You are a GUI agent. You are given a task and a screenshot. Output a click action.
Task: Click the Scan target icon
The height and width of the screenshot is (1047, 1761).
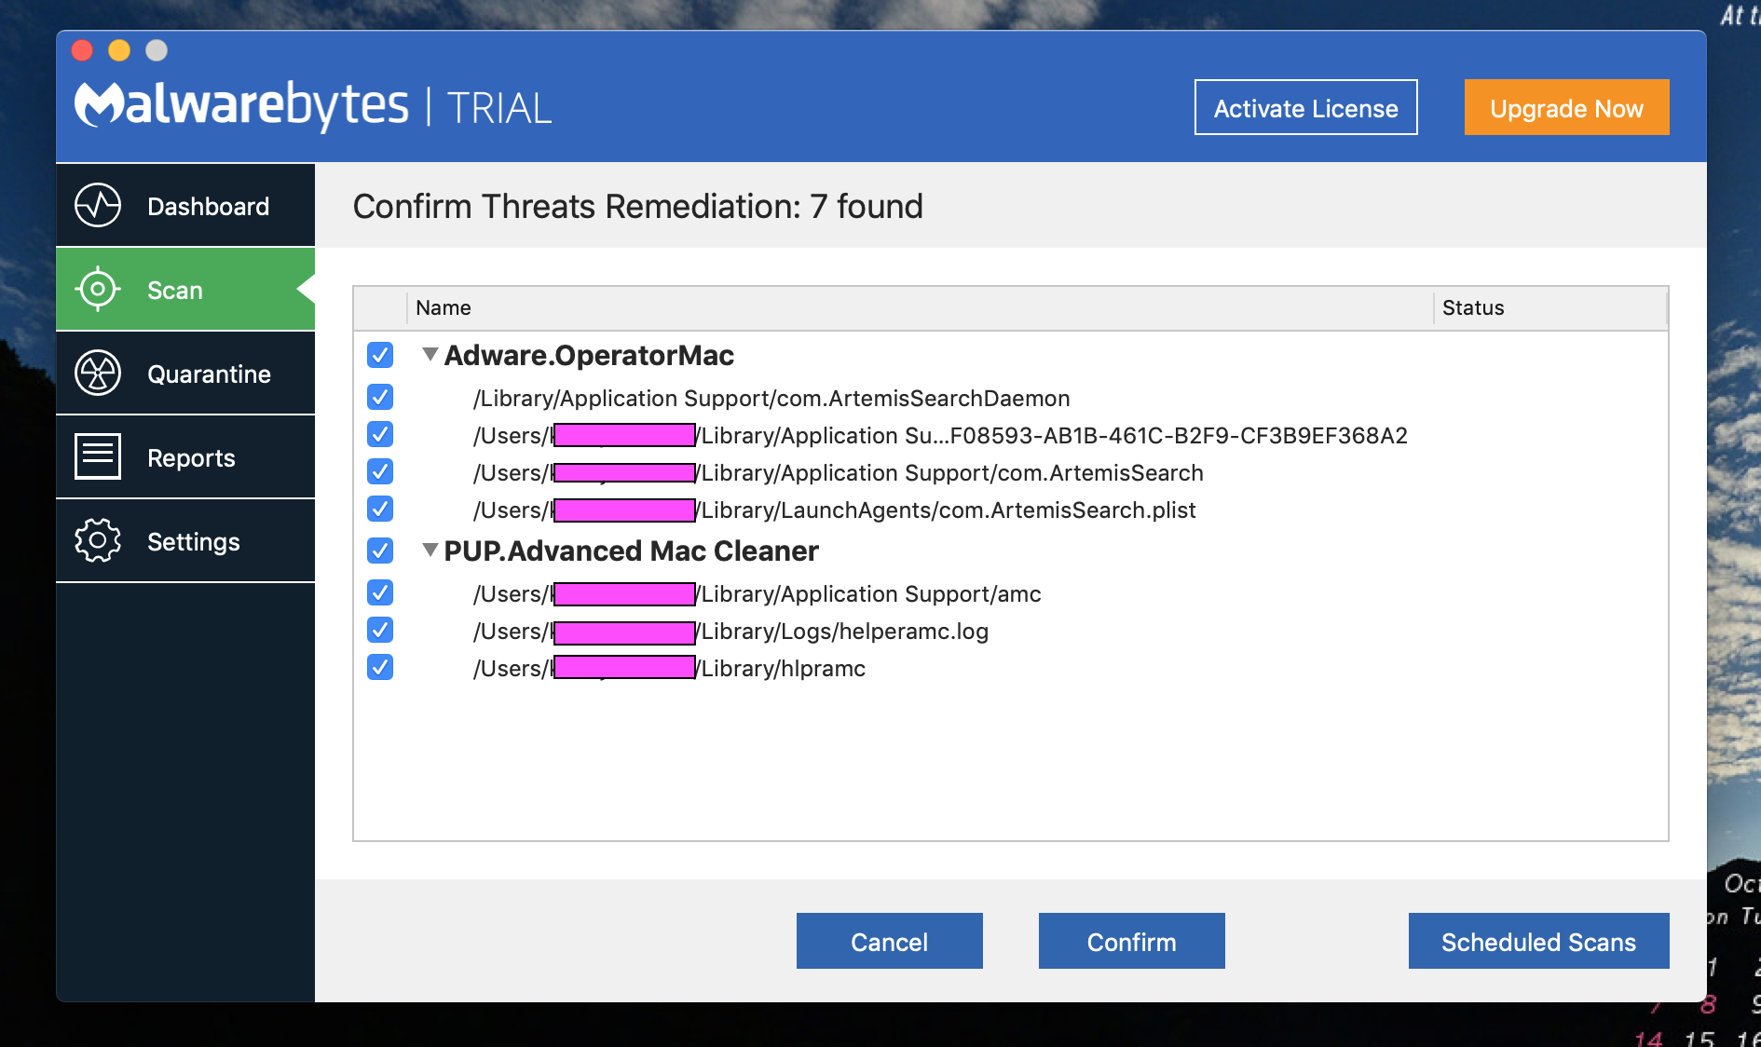coord(98,290)
